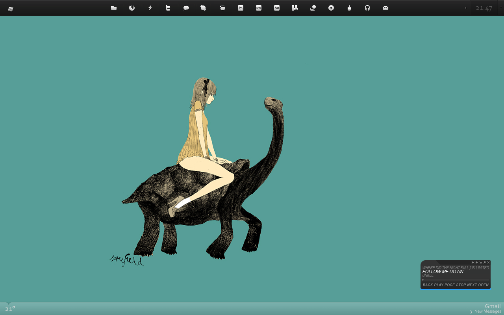Open the headphones music icon

pos(367,8)
